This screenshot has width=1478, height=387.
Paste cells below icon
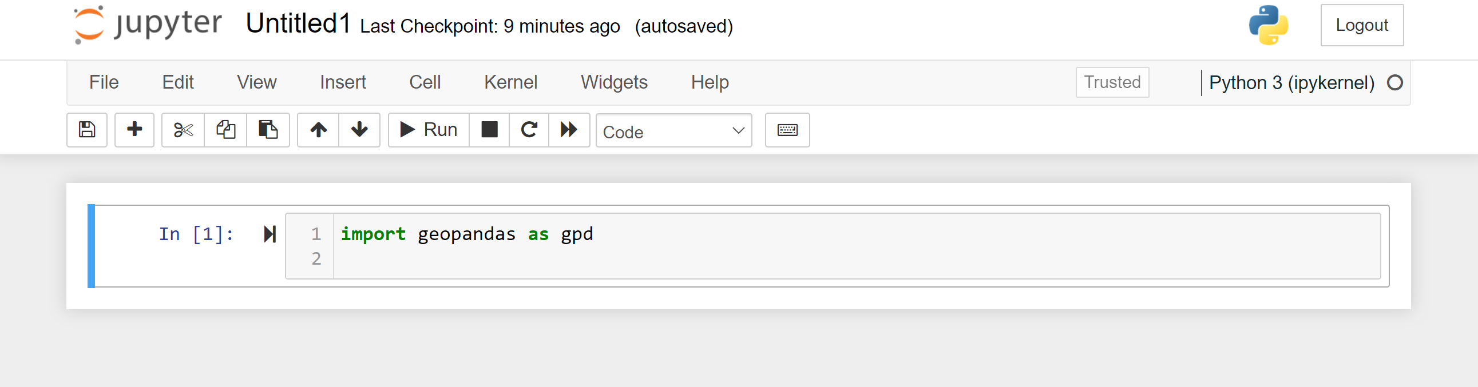pyautogui.click(x=268, y=130)
